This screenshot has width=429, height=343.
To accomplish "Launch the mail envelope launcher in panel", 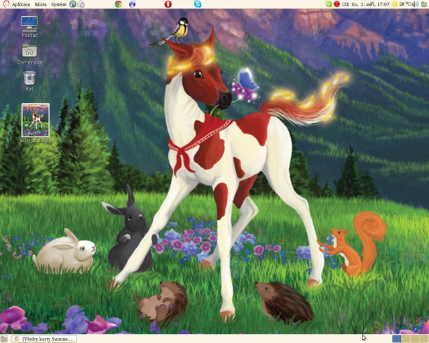I will (x=80, y=4).
